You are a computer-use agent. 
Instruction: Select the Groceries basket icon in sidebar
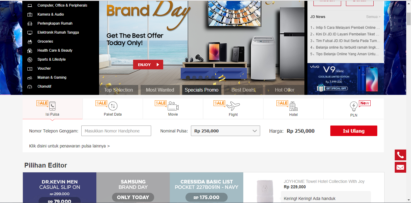pyautogui.click(x=30, y=41)
